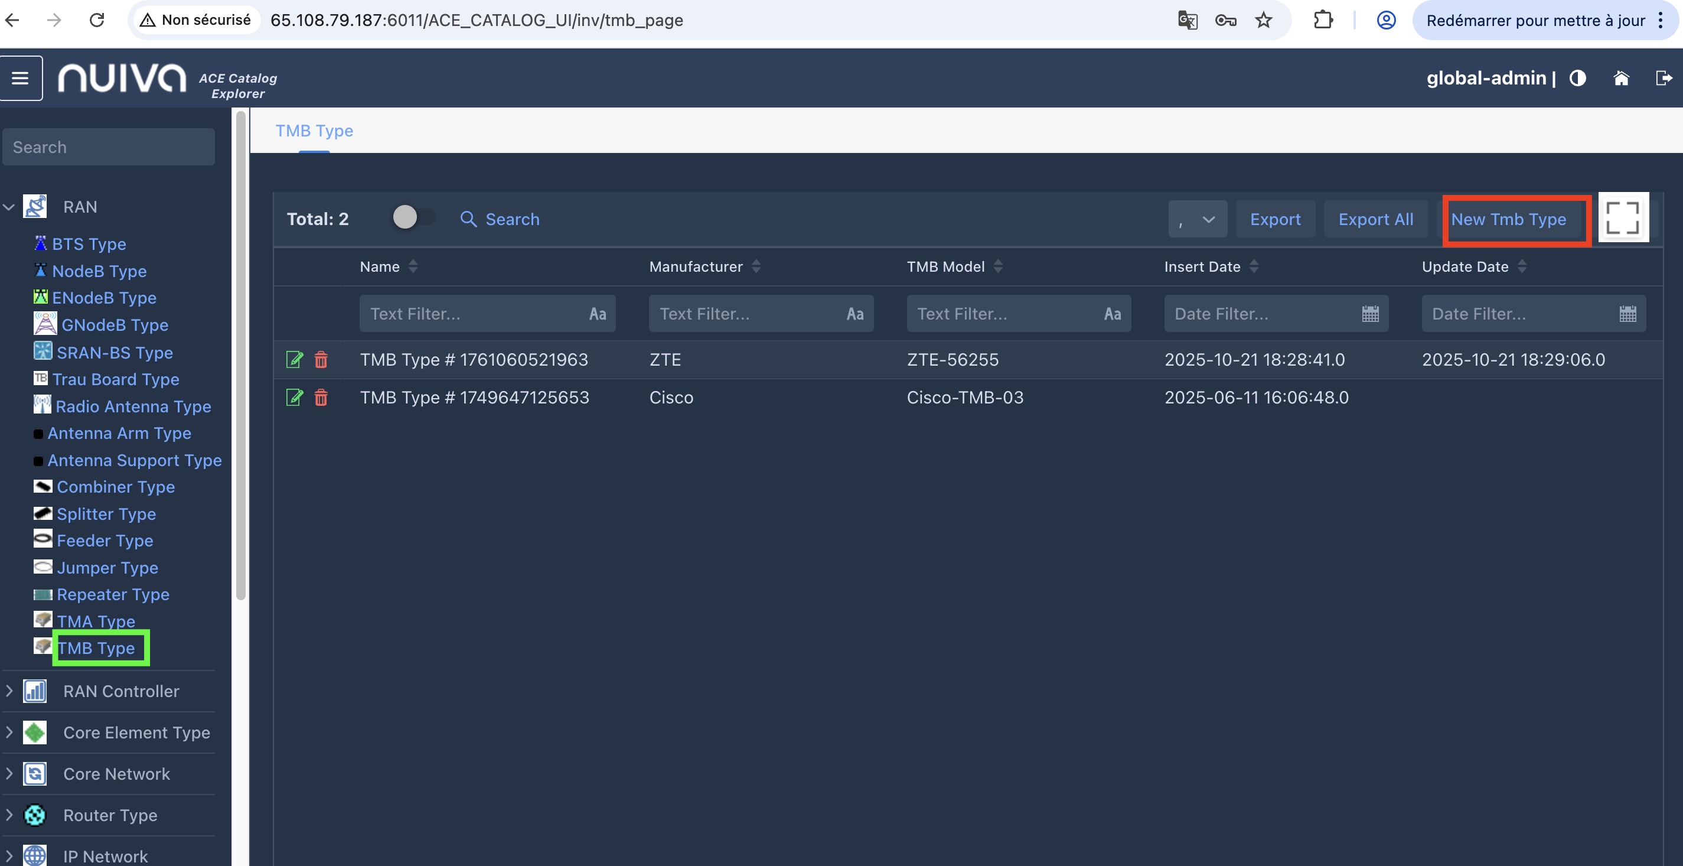The image size is (1683, 866).
Task: Click the home icon in header
Action: click(x=1621, y=79)
